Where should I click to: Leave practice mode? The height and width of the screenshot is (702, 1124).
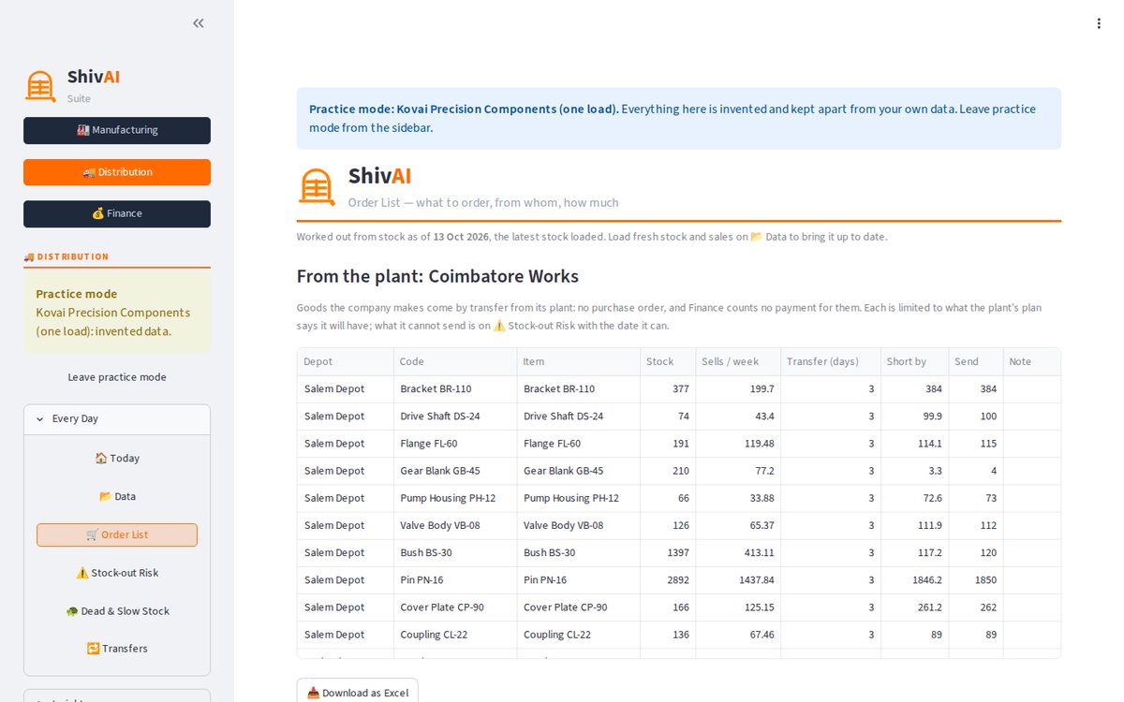pyautogui.click(x=117, y=377)
